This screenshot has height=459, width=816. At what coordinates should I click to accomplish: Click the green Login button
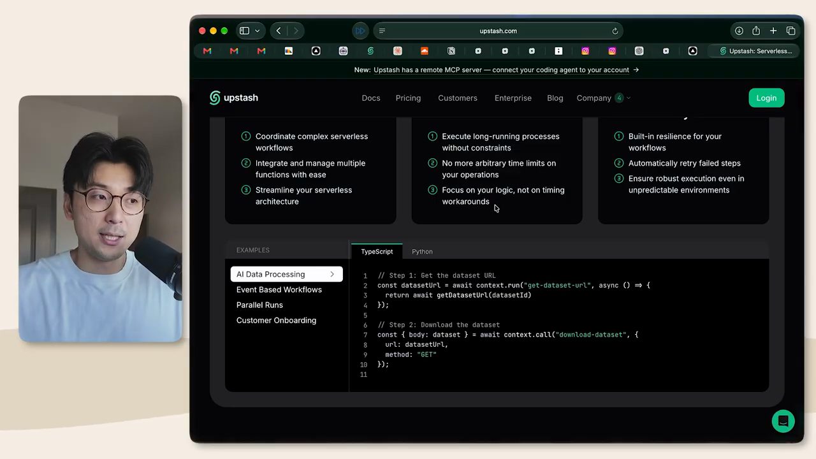click(x=766, y=98)
